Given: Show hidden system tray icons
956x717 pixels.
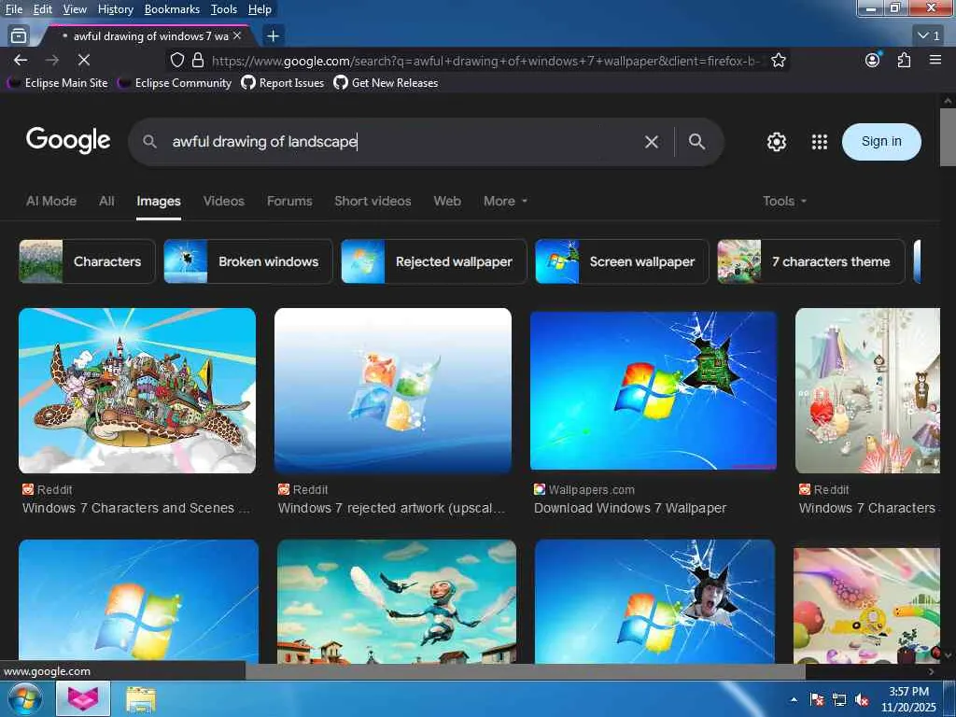Looking at the screenshot, I should 794,699.
